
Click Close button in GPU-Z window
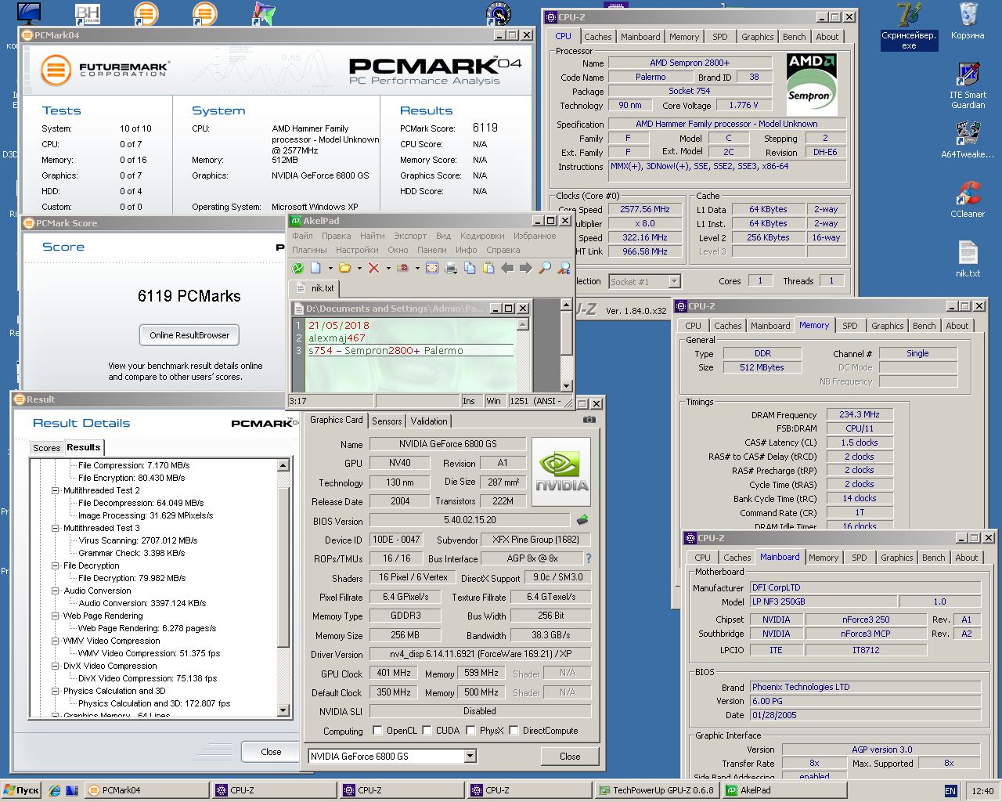coord(570,757)
